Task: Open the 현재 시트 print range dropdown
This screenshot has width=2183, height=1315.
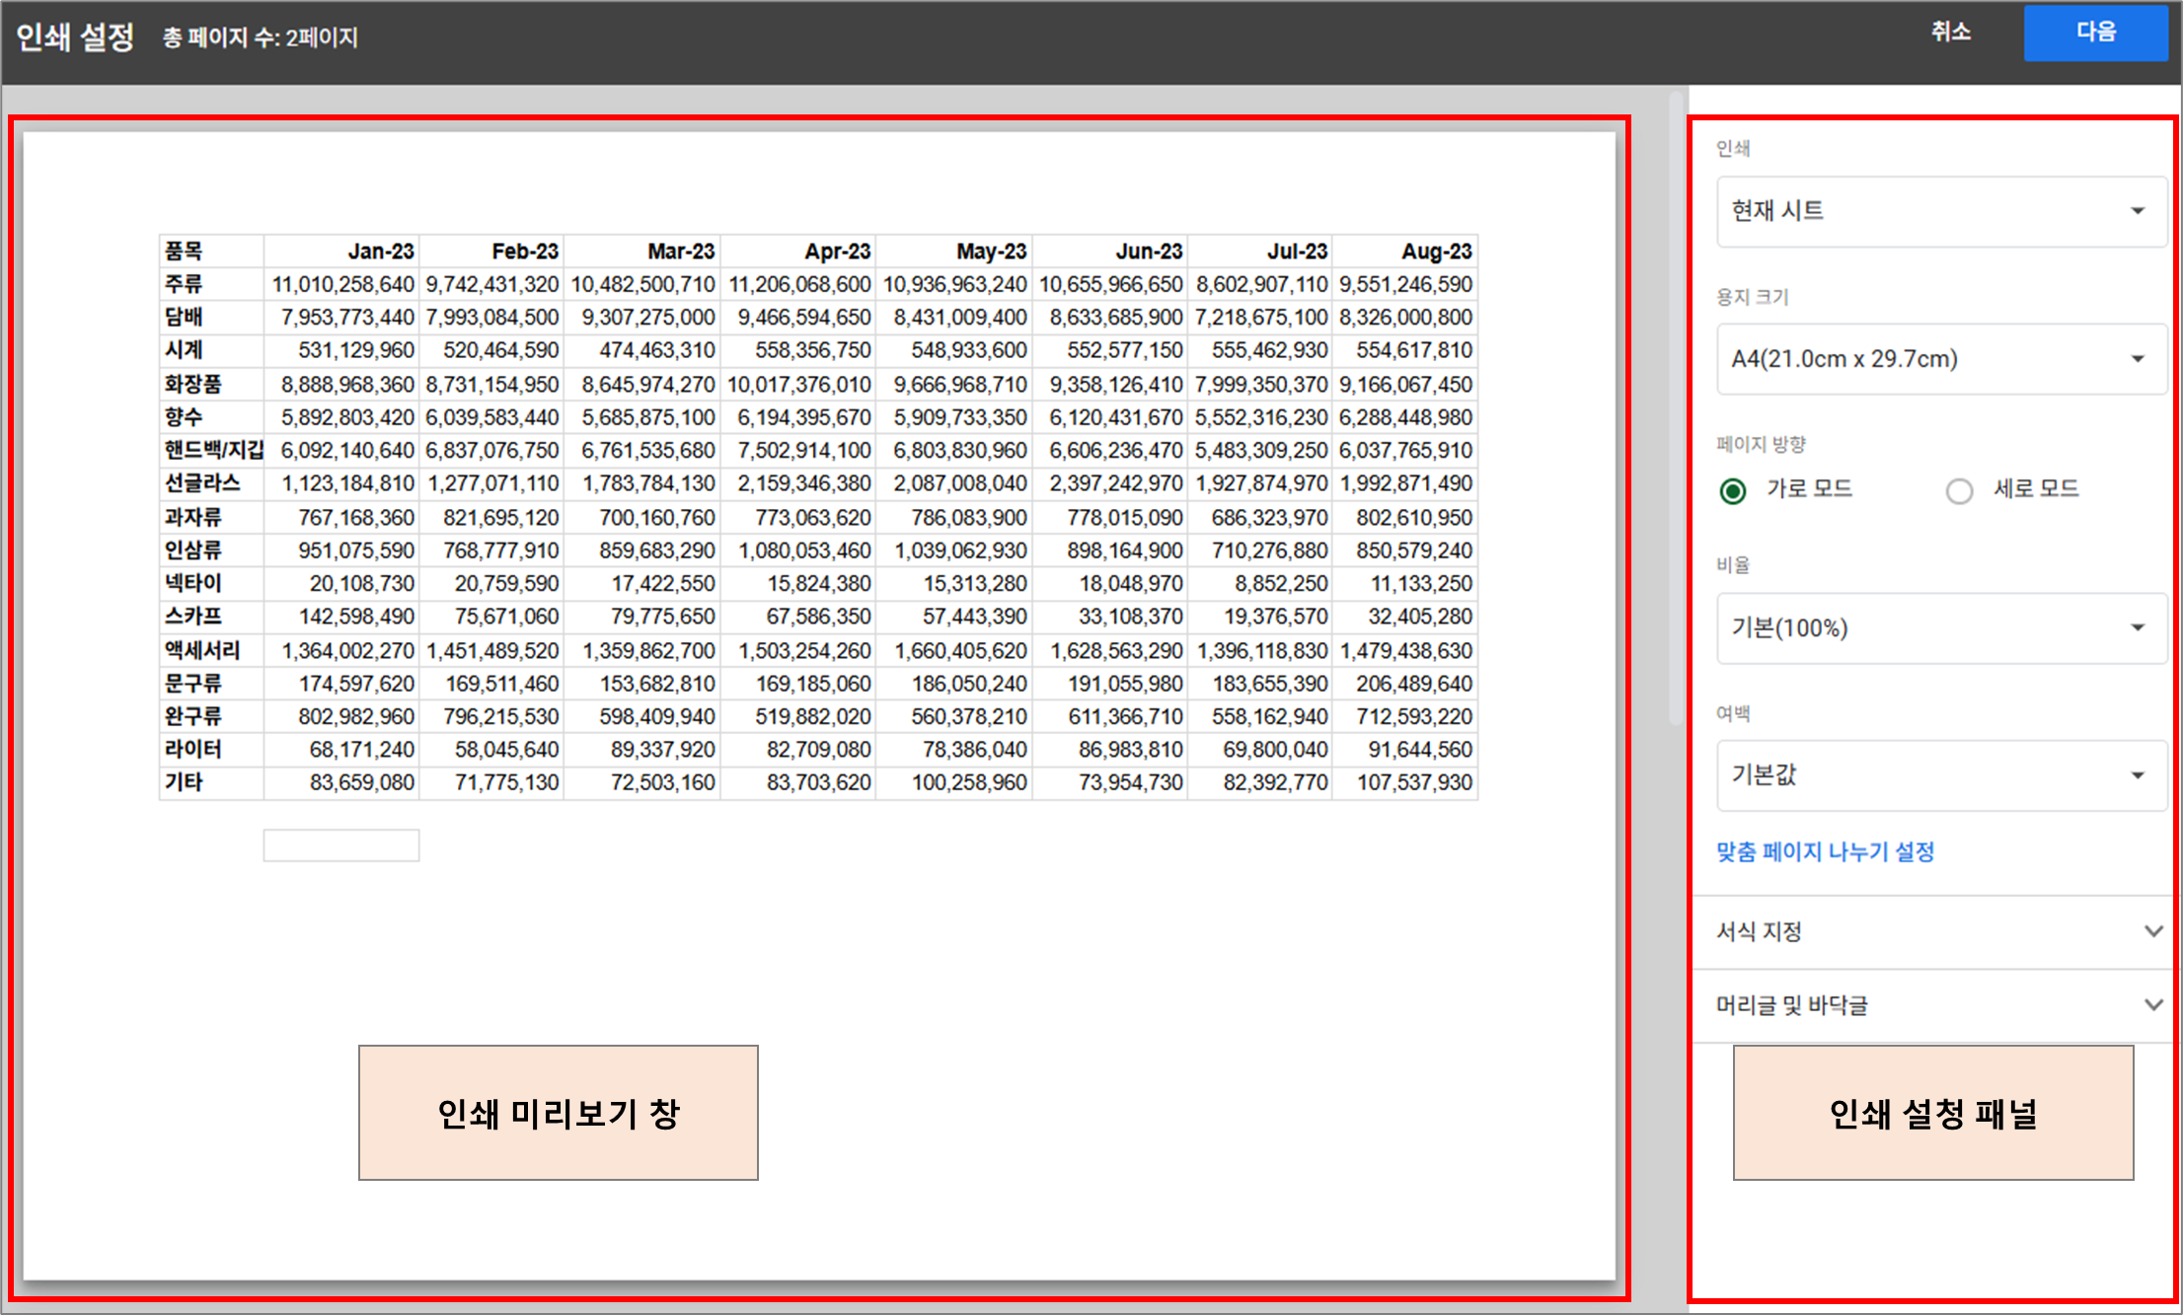Action: (x=1924, y=211)
